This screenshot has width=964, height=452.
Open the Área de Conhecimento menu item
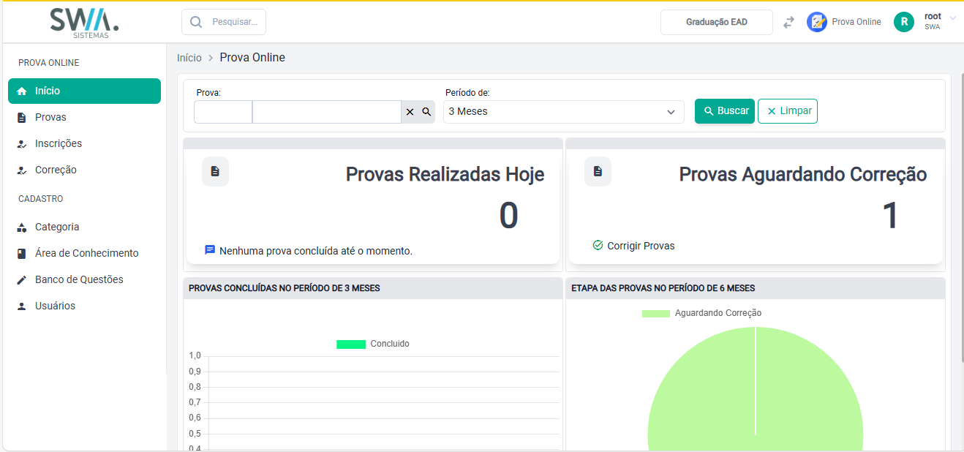tap(84, 254)
